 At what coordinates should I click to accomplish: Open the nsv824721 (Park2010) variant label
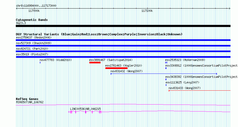(x=32, y=49)
